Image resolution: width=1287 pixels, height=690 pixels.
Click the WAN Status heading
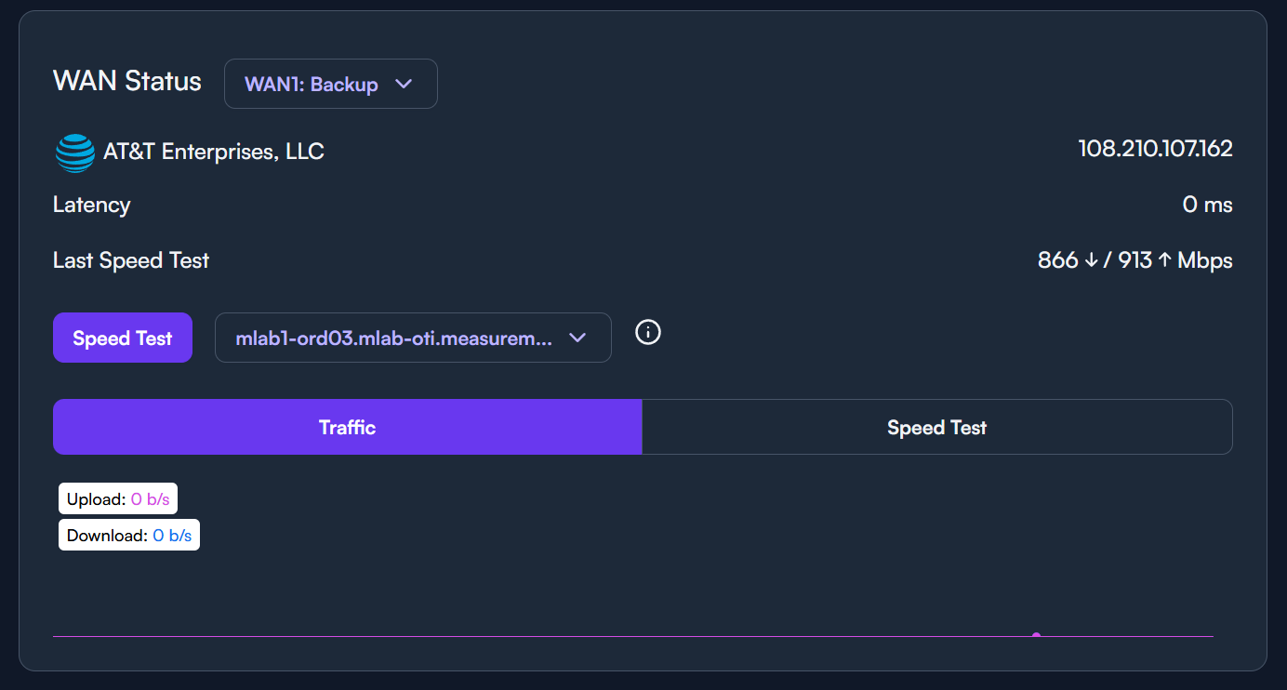point(127,81)
